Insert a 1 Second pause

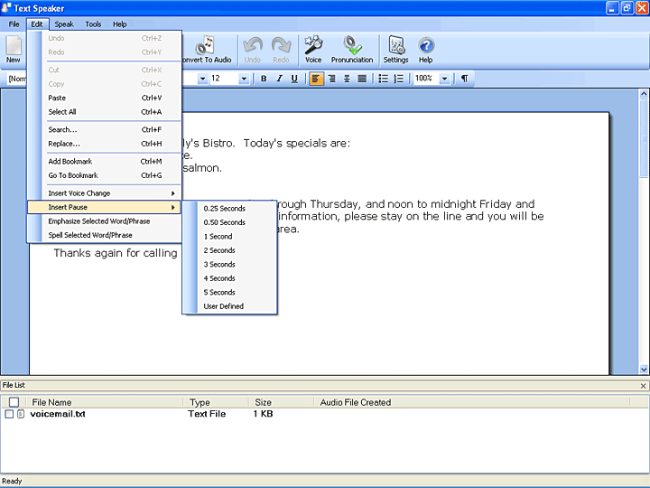point(230,237)
